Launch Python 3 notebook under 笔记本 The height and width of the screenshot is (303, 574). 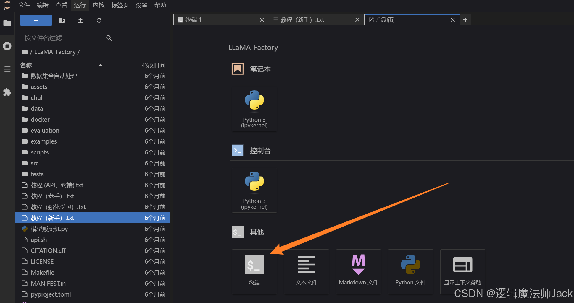click(x=254, y=109)
